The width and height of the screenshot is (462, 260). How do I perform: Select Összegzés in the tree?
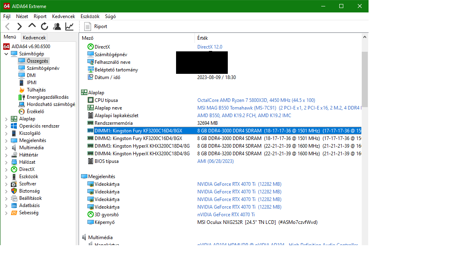pos(37,61)
